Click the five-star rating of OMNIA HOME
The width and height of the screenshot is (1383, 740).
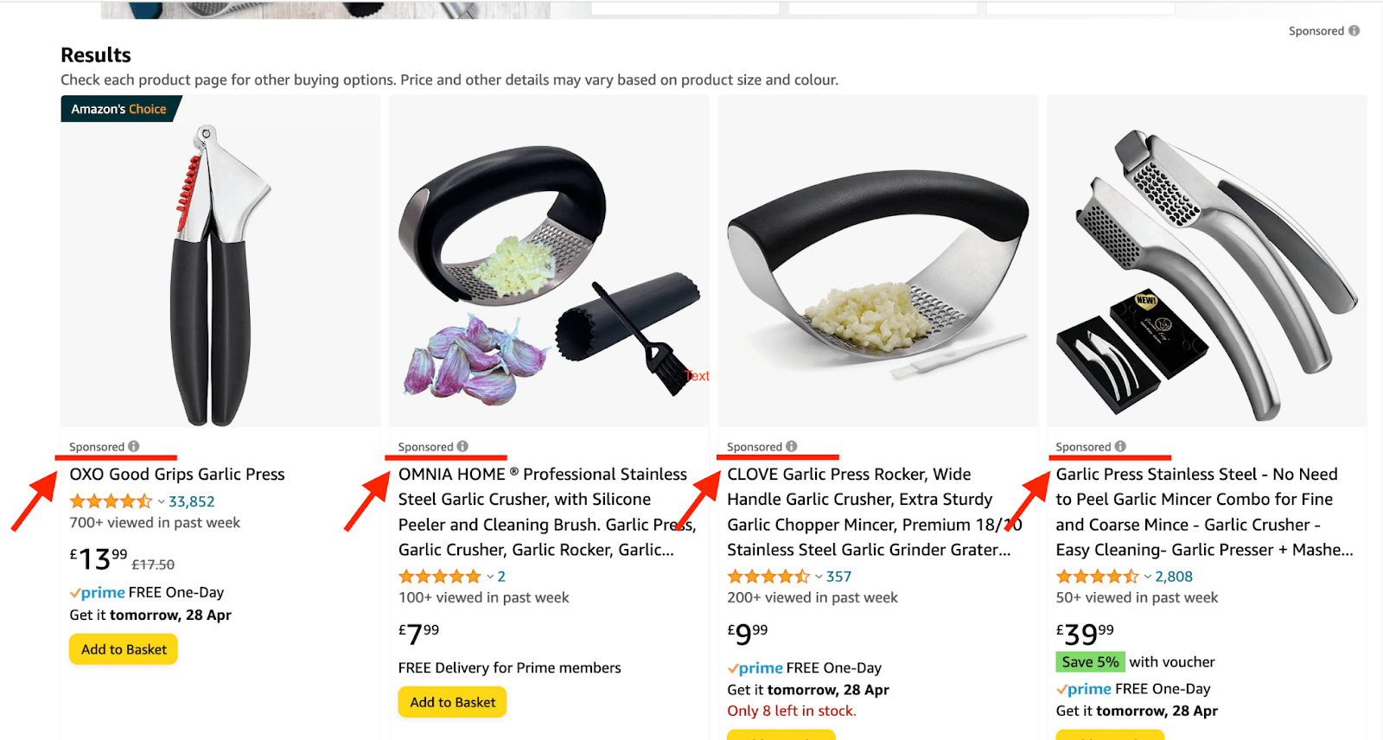coord(440,575)
